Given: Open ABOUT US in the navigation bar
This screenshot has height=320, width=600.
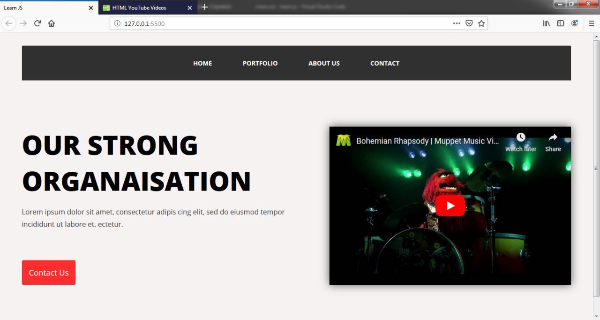Looking at the screenshot, I should coord(324,63).
